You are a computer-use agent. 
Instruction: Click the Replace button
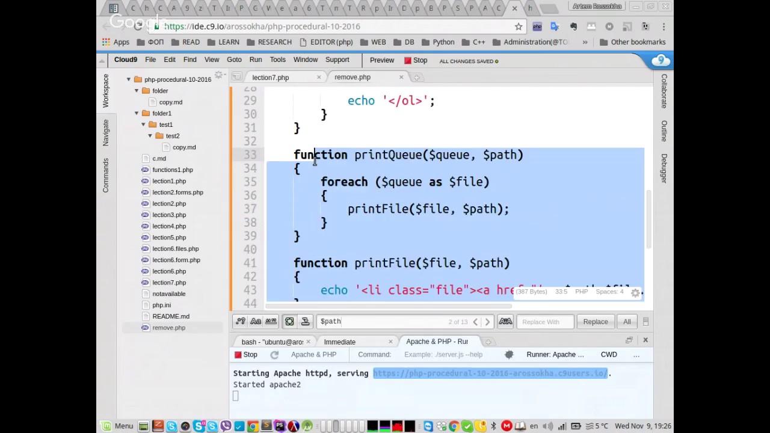click(x=596, y=322)
